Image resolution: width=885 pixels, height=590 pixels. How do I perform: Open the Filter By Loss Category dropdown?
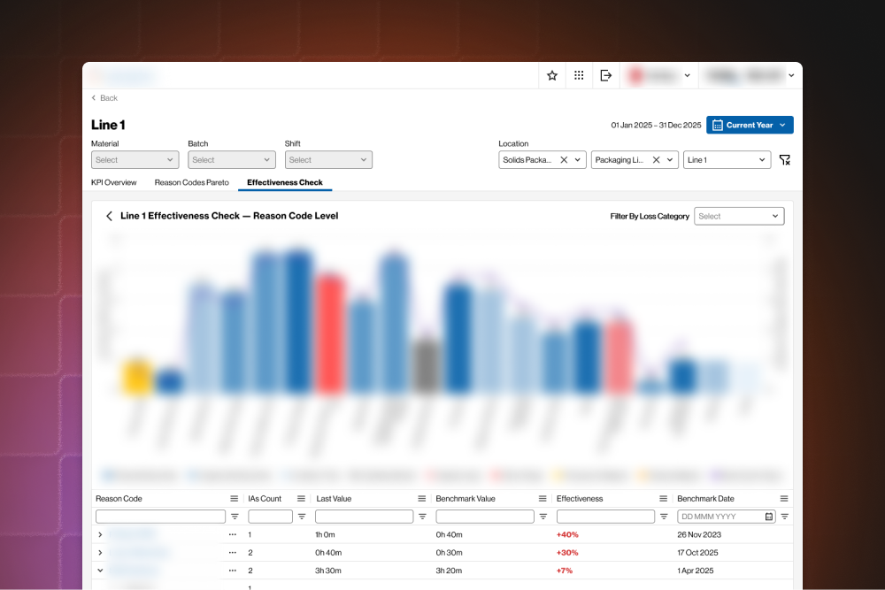click(x=739, y=217)
